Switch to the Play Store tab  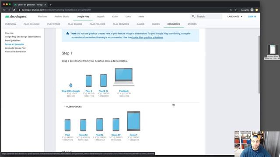coord(53,24)
